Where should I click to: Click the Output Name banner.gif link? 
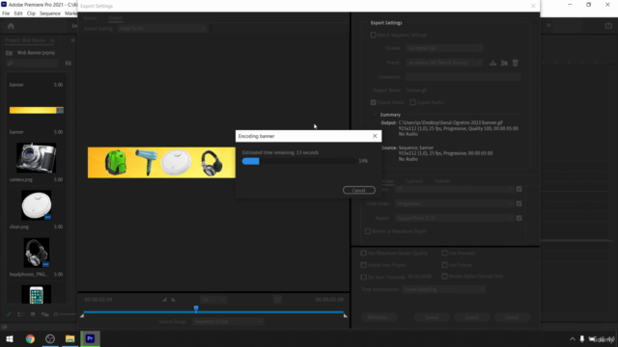point(416,90)
